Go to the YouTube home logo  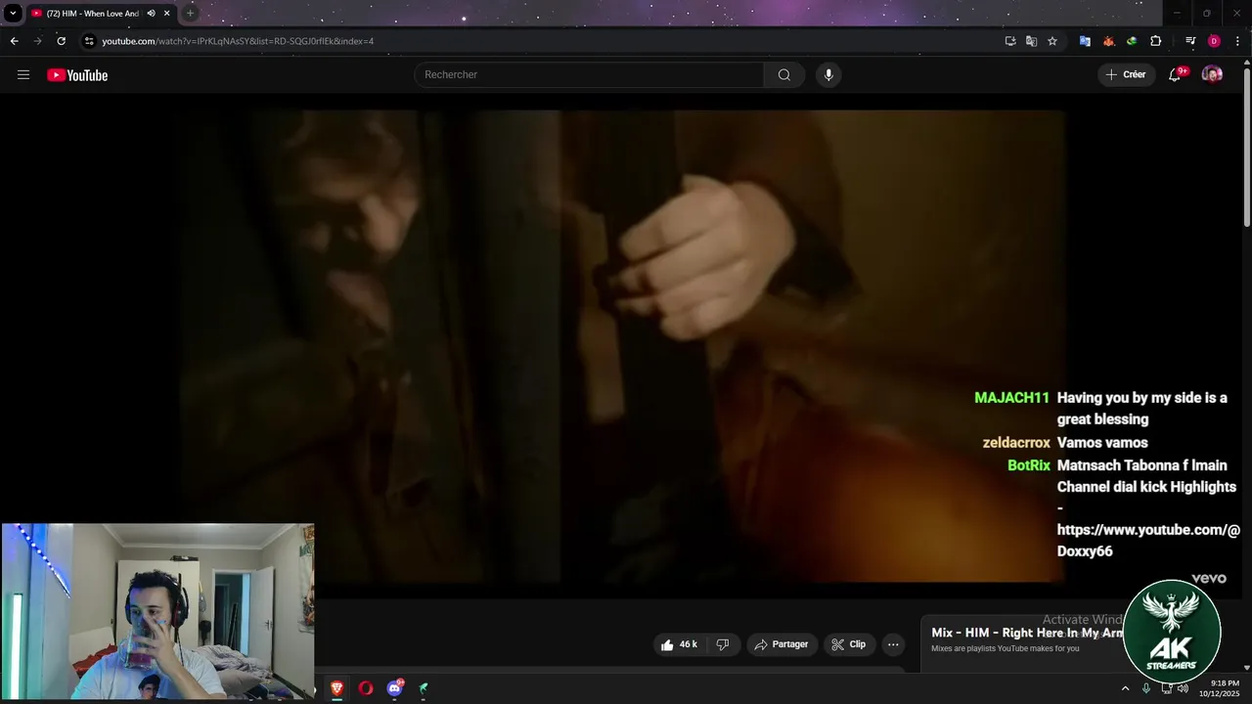point(77,75)
